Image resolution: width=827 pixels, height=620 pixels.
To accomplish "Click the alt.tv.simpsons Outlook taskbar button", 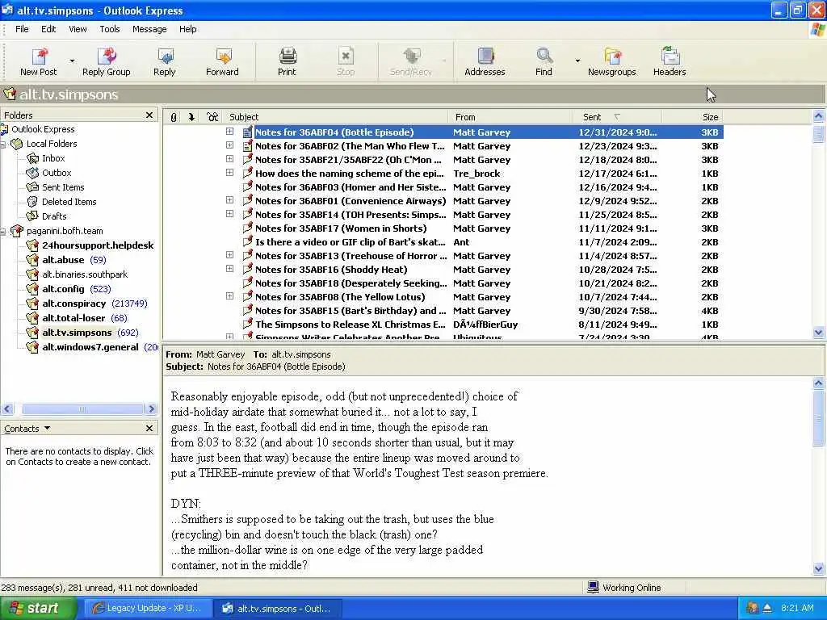I will point(278,609).
